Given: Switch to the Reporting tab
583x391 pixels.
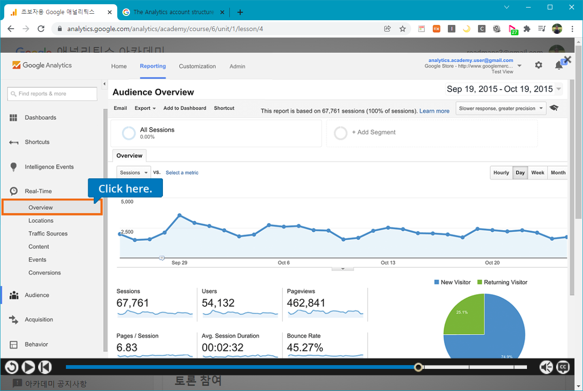Looking at the screenshot, I should point(153,66).
